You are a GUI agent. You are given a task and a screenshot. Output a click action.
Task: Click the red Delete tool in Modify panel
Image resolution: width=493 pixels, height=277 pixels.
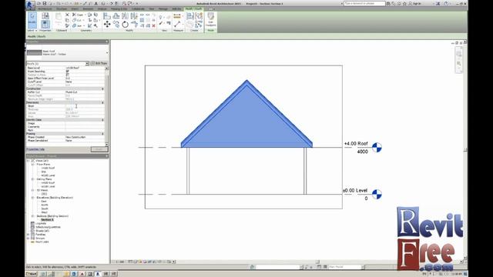click(x=154, y=25)
